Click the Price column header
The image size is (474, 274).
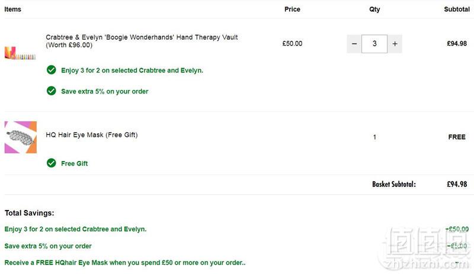[x=292, y=9]
